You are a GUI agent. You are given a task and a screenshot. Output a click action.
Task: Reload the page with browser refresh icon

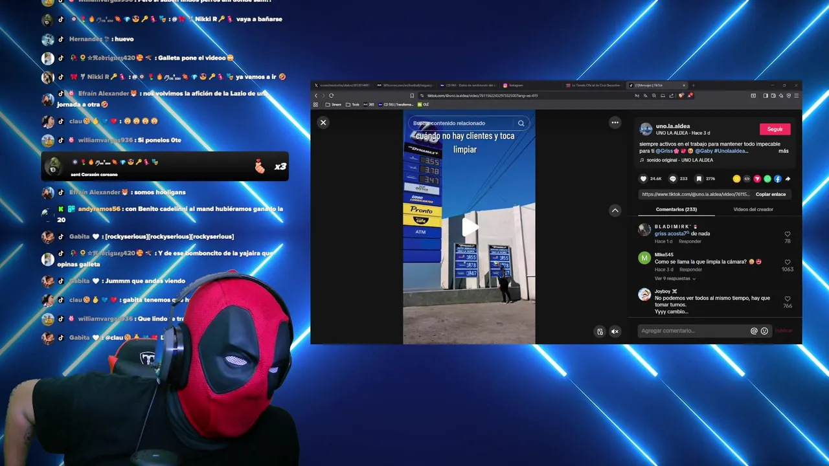click(331, 96)
